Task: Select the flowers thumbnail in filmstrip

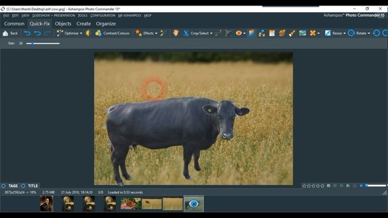Action: coord(131,203)
